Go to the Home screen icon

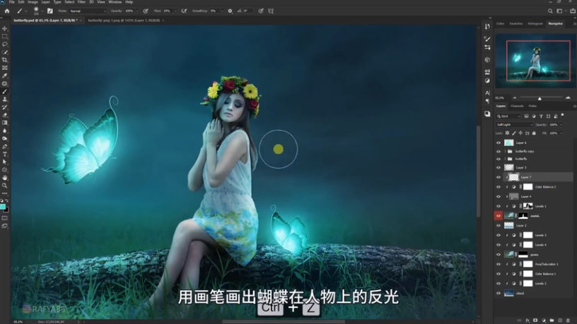pyautogui.click(x=7, y=11)
